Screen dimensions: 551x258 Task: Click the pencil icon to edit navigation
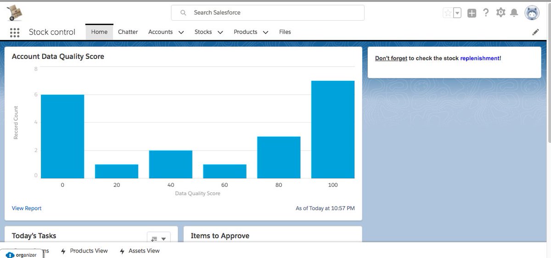535,32
